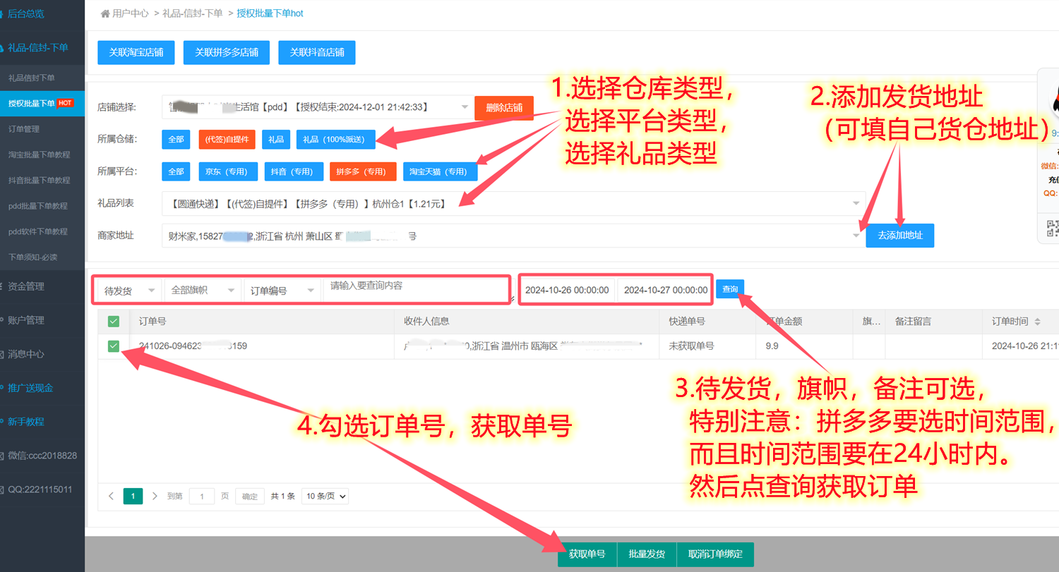Open 后台总览 in the sidebar
This screenshot has height=572, width=1059.
(x=26, y=13)
